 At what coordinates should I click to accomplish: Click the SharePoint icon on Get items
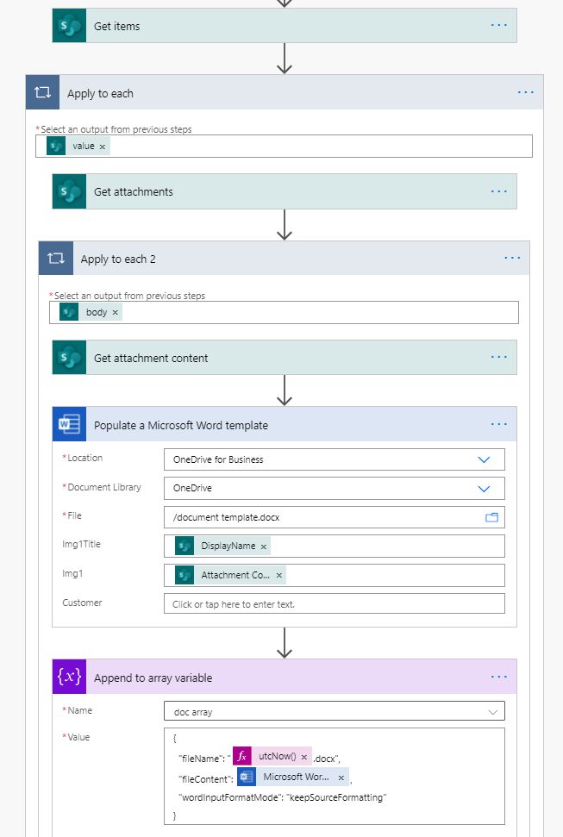point(69,26)
